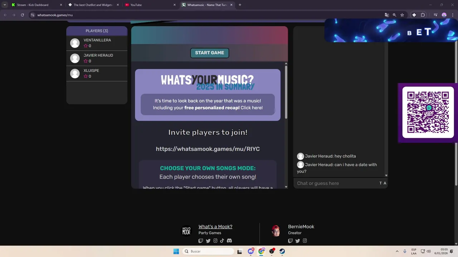Open the media controls icon
The width and height of the screenshot is (458, 257).
pyautogui.click(x=435, y=15)
